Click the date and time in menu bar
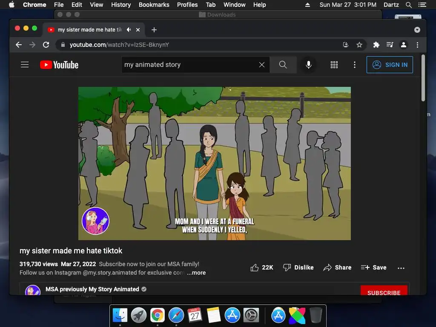This screenshot has width=436, height=327. pos(348,5)
